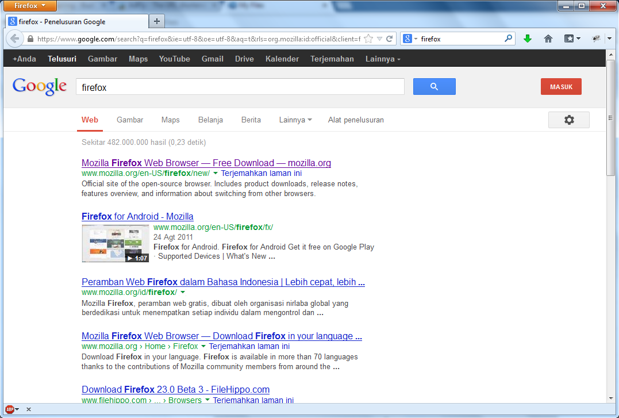Screen dimensions: 619x418
Task: Click the magnifier in Firefox search bar
Action: (x=509, y=39)
